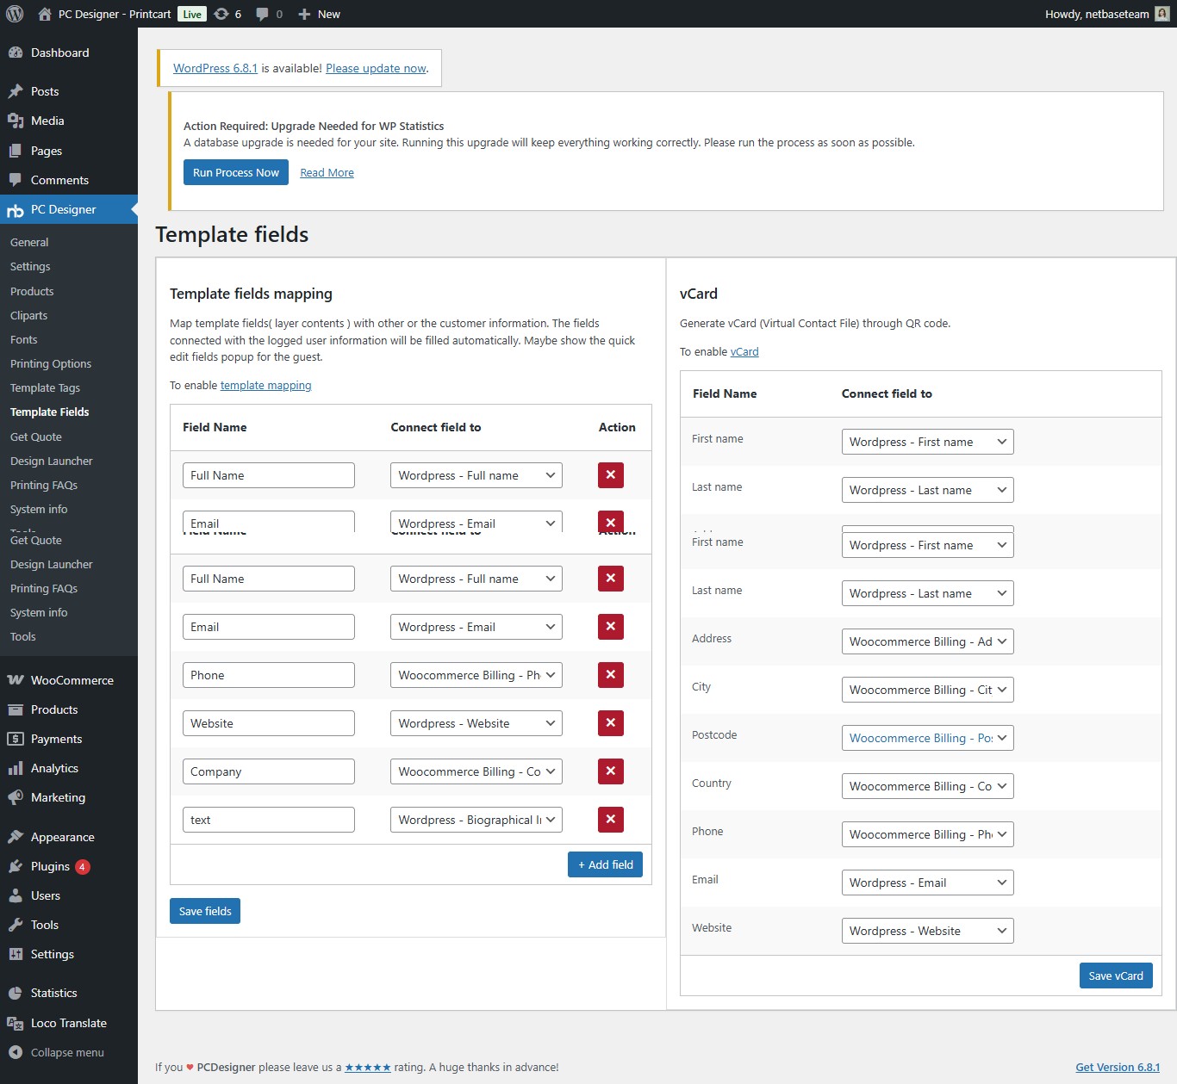Remove the text field row
Viewport: 1177px width, 1084px height.
pyautogui.click(x=610, y=820)
